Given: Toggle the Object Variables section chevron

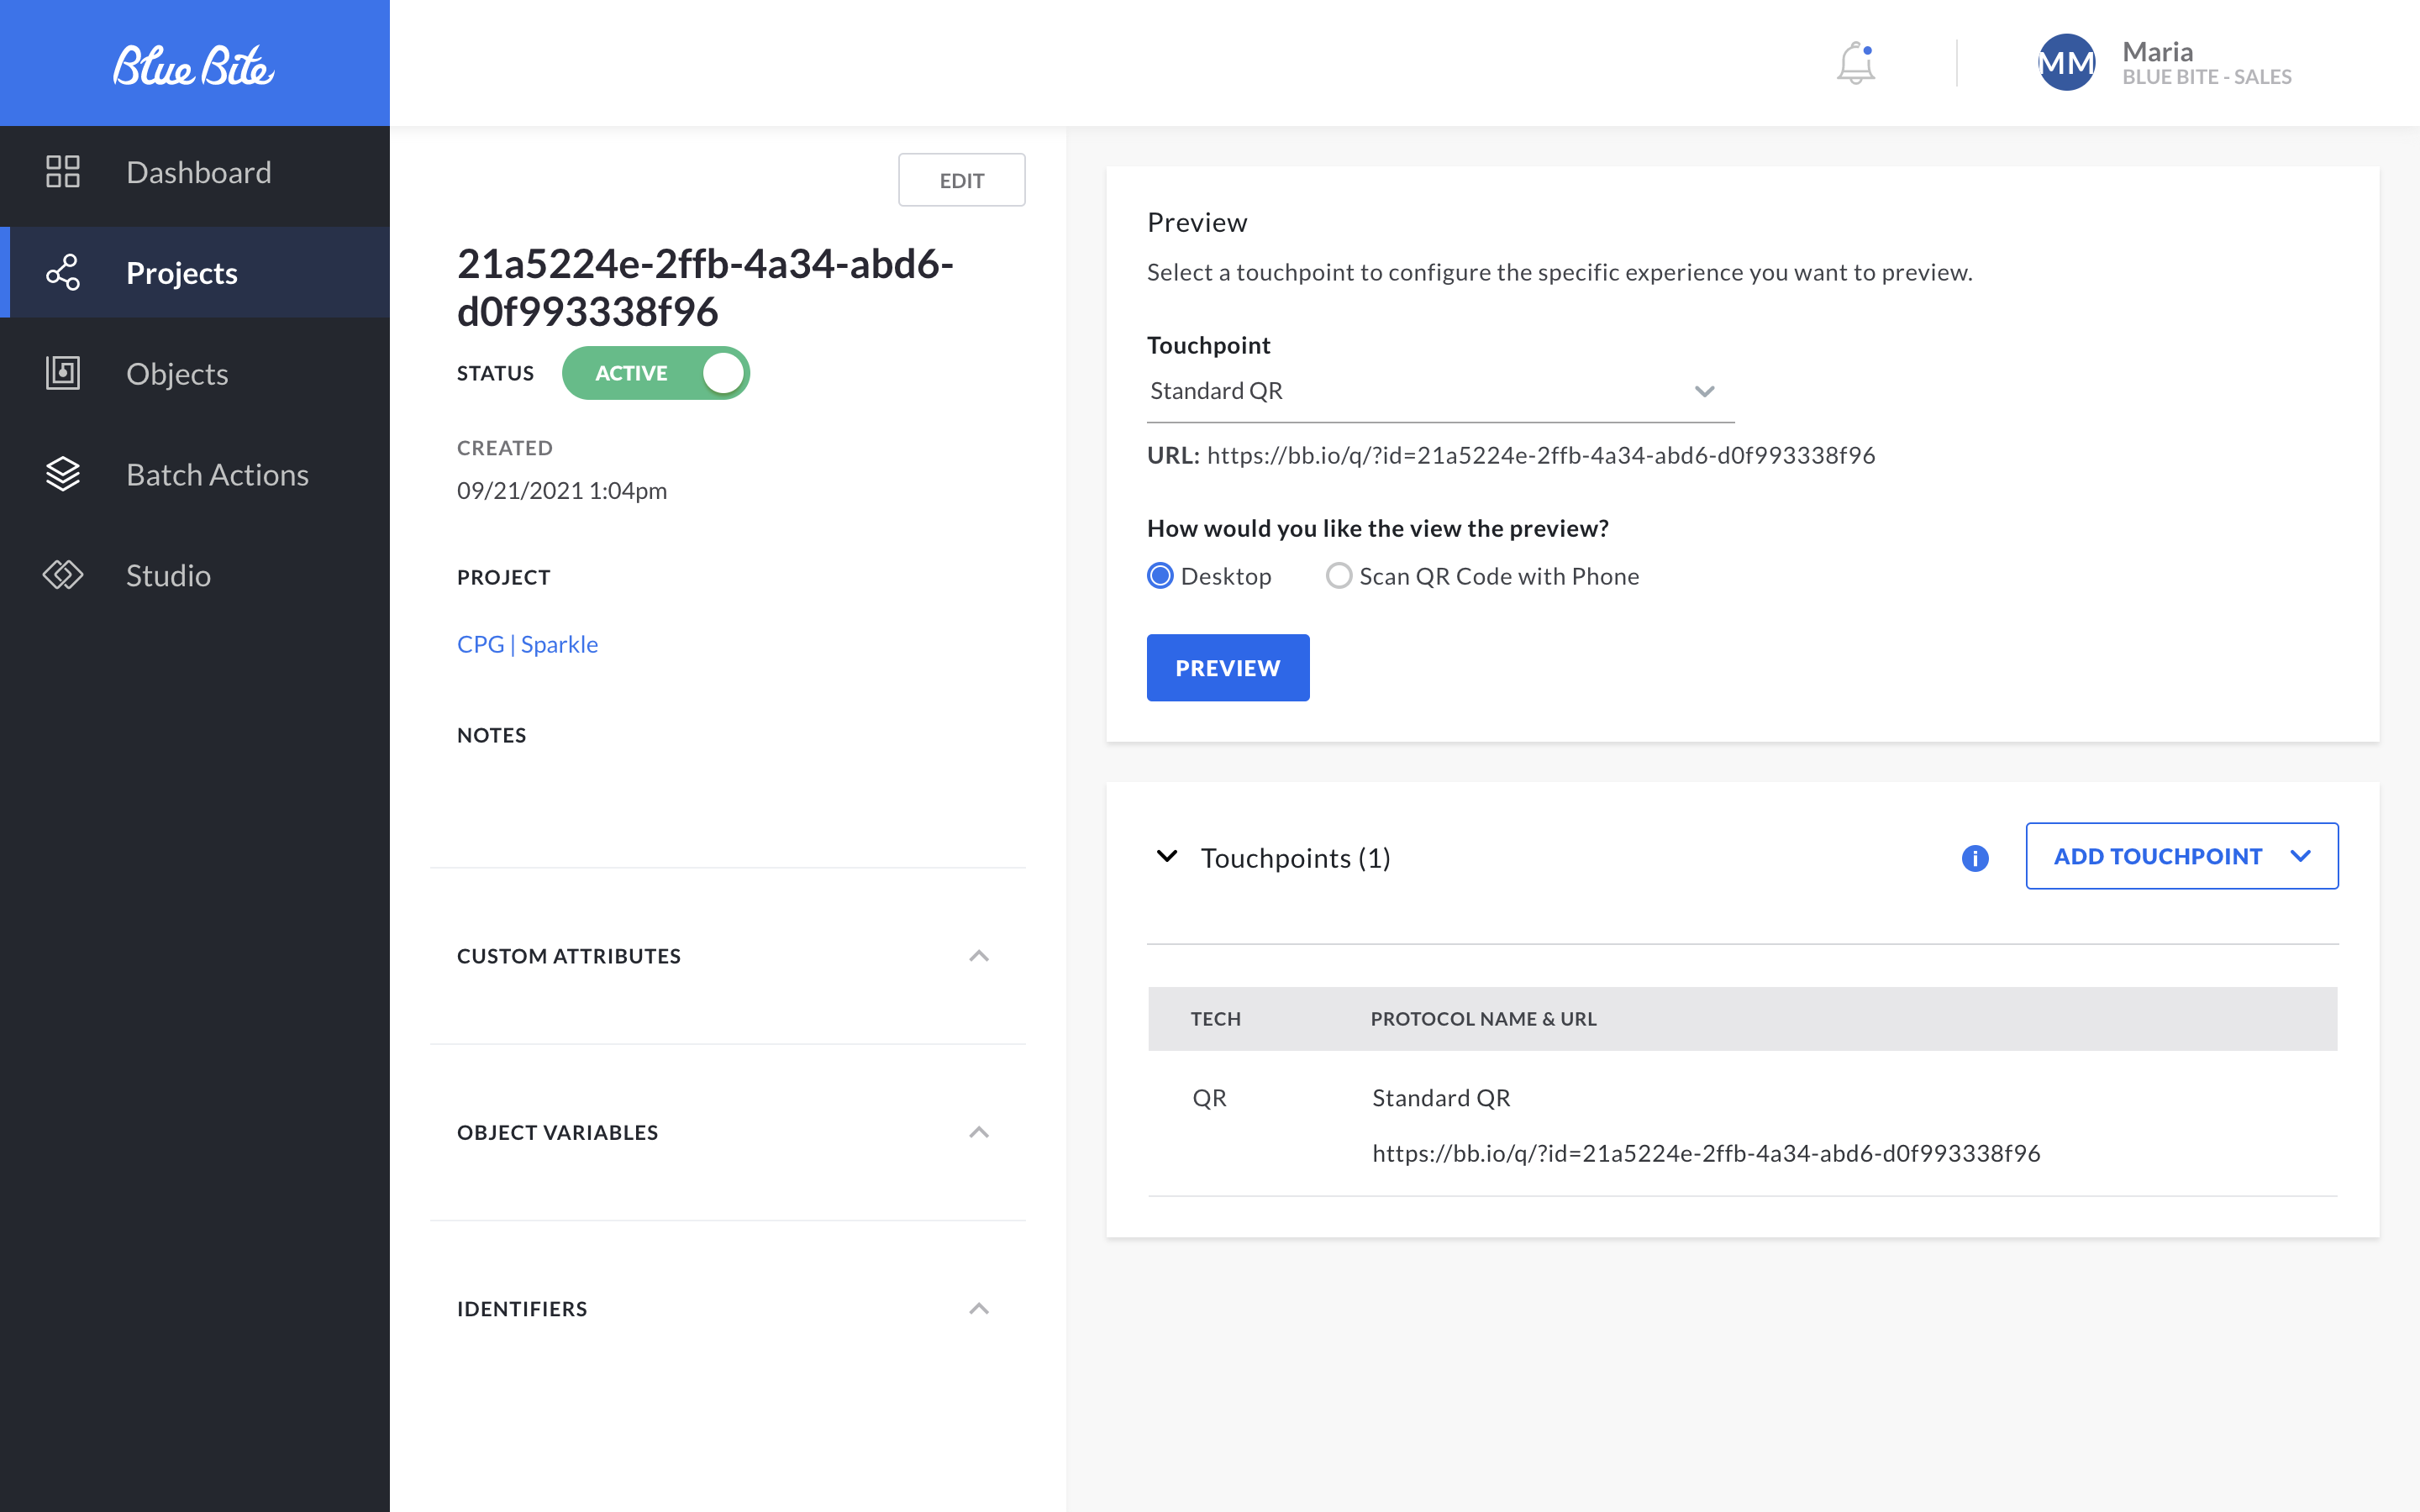Looking at the screenshot, I should pyautogui.click(x=979, y=1132).
